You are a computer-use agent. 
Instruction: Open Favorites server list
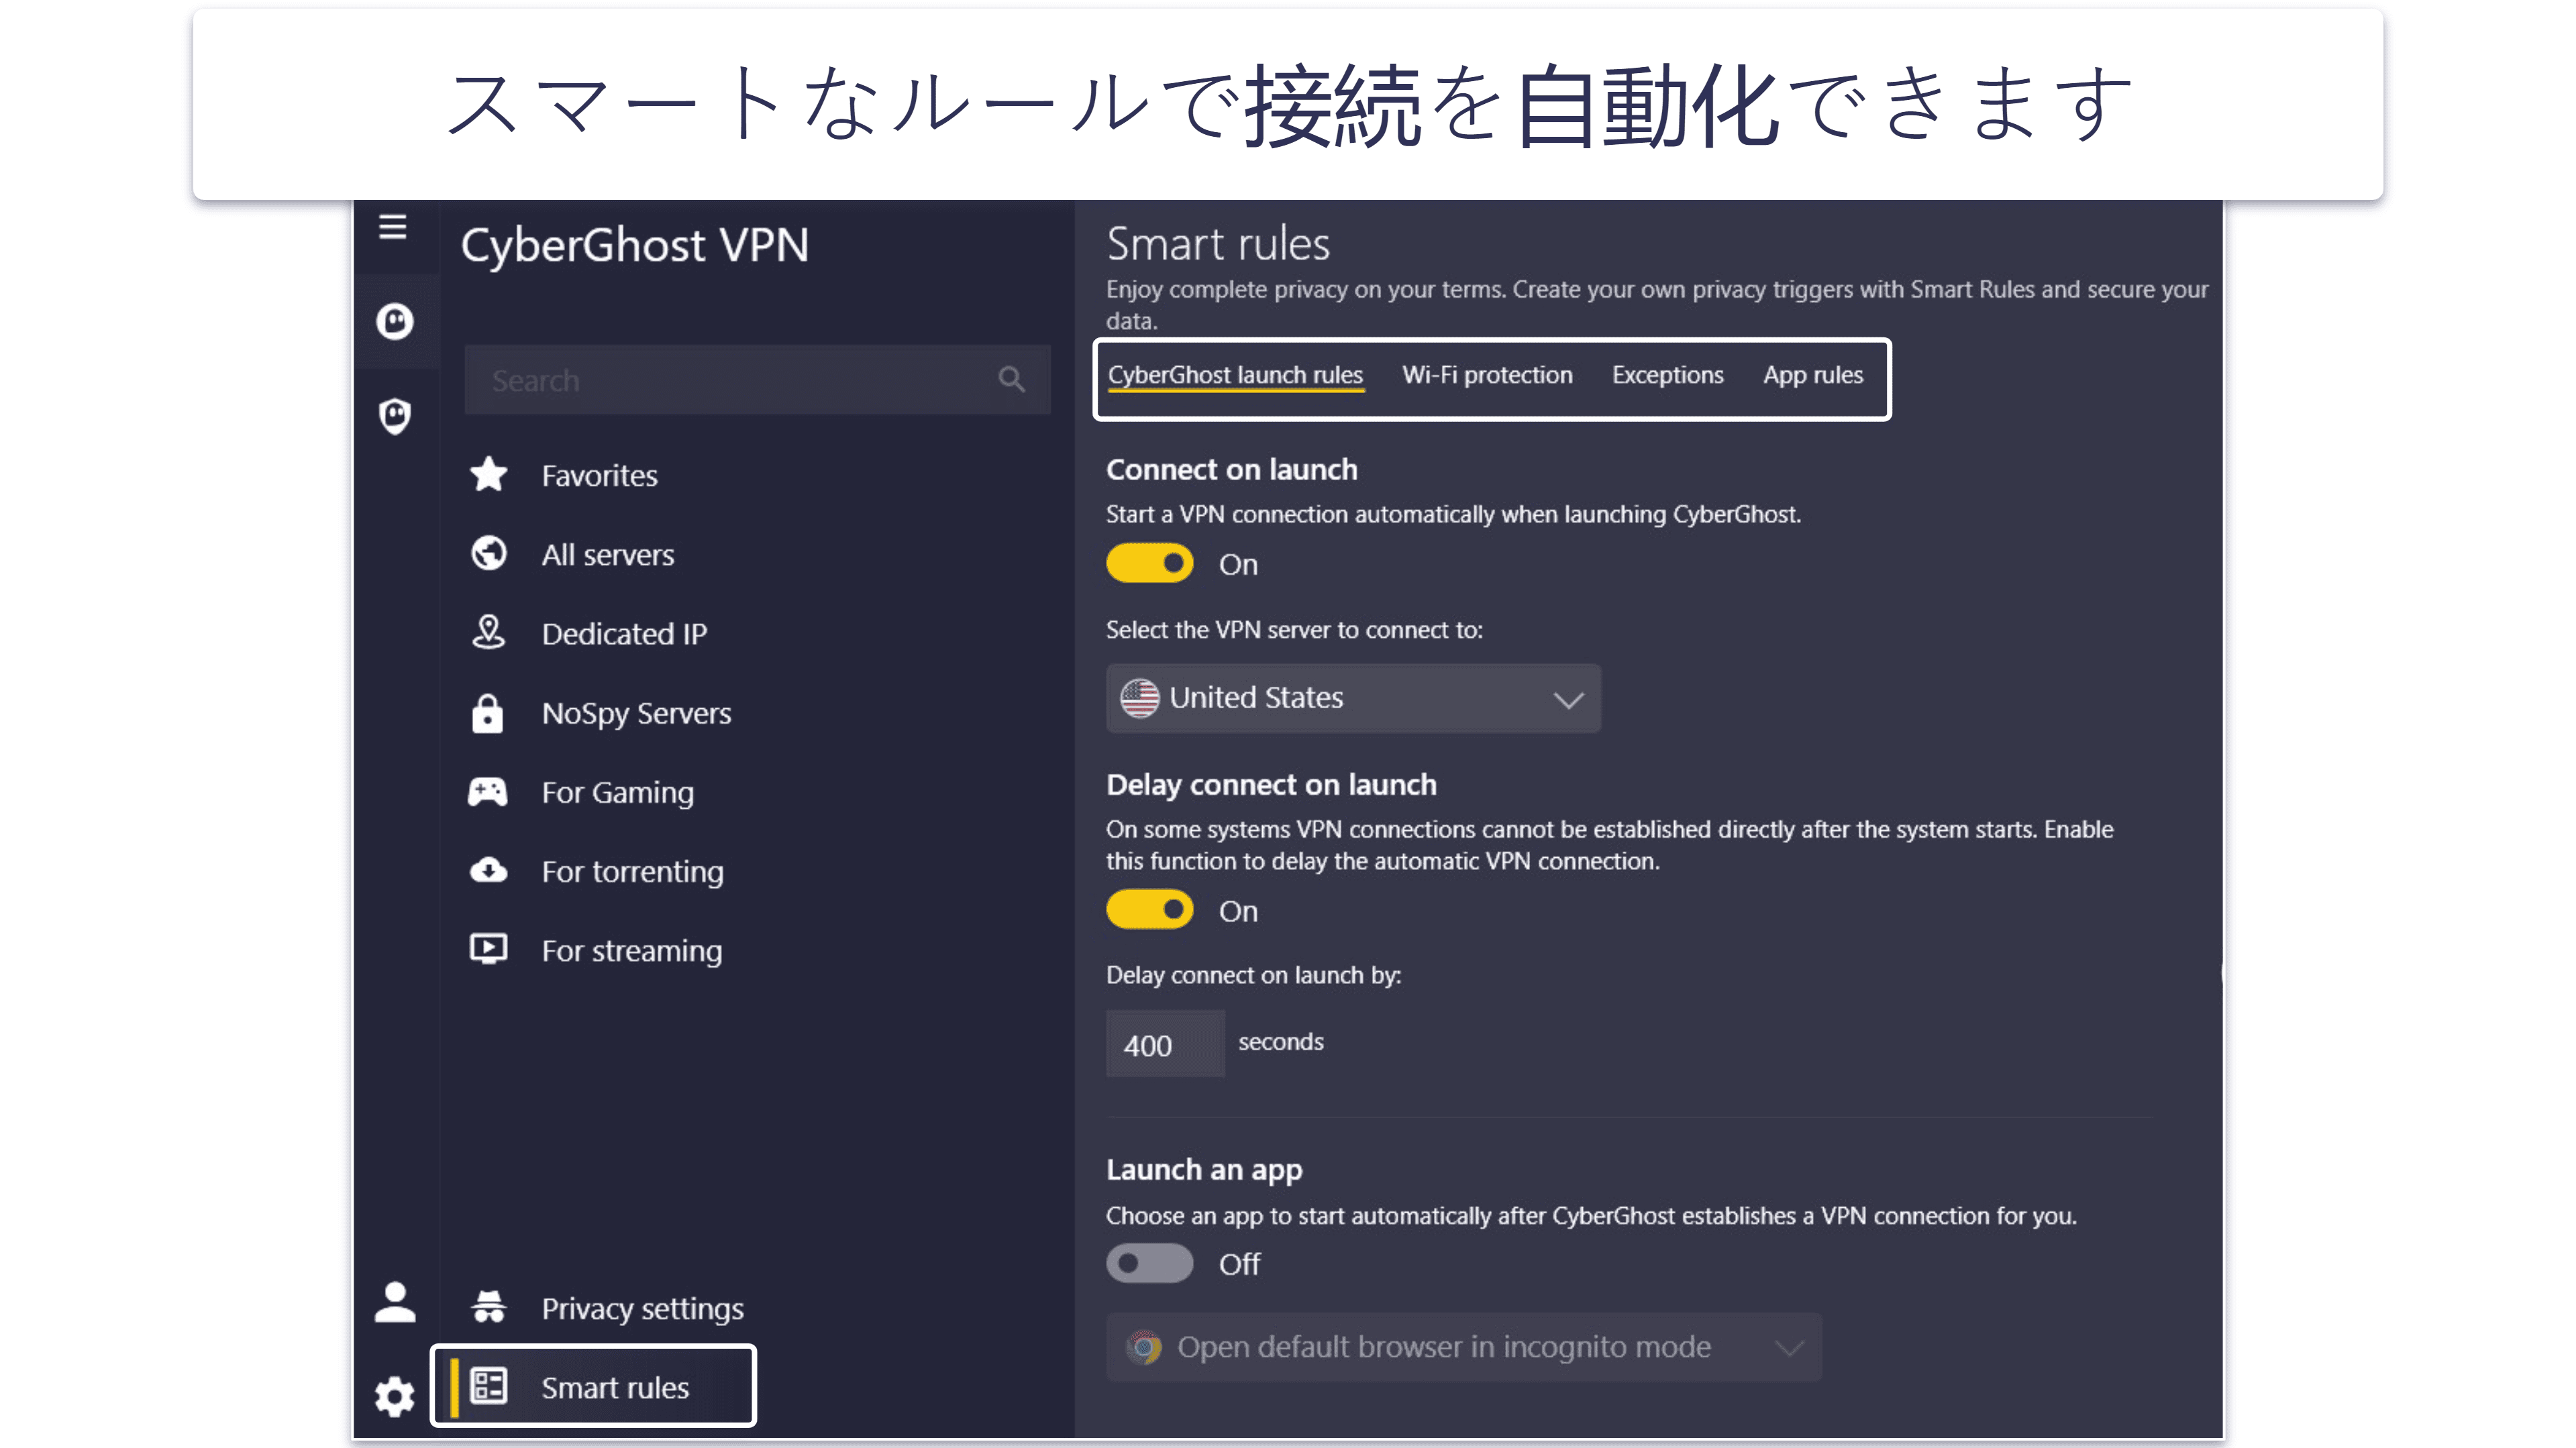tap(599, 475)
